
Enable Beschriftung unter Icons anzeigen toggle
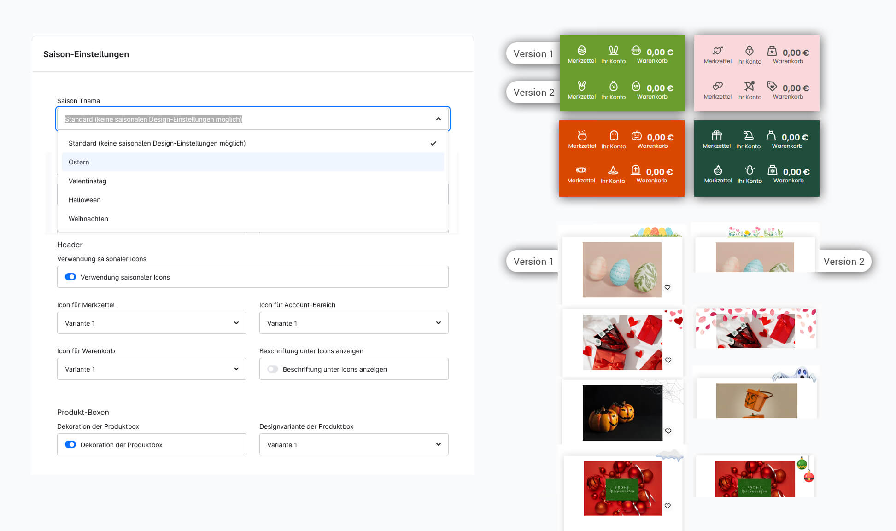tap(273, 369)
